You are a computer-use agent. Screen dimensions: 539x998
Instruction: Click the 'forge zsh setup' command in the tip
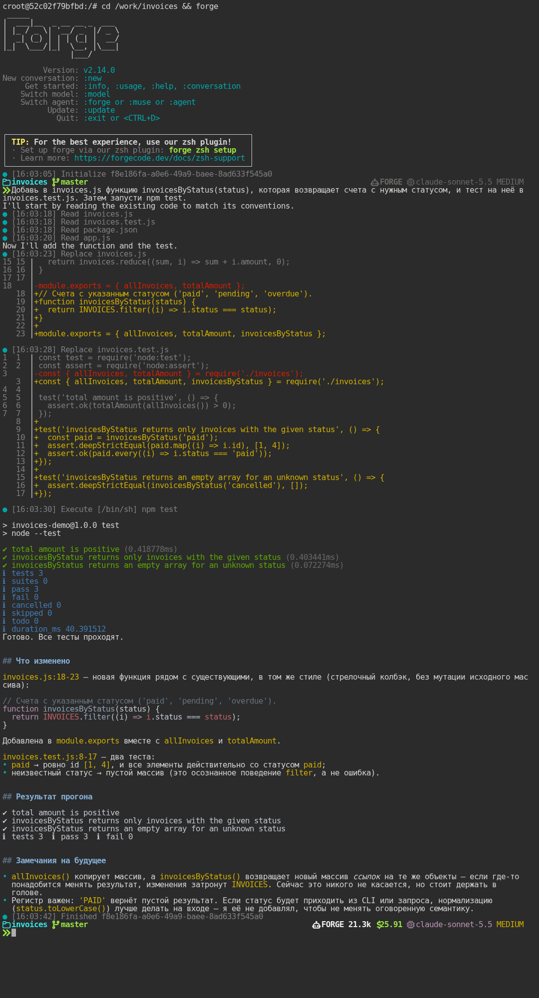pyautogui.click(x=203, y=150)
